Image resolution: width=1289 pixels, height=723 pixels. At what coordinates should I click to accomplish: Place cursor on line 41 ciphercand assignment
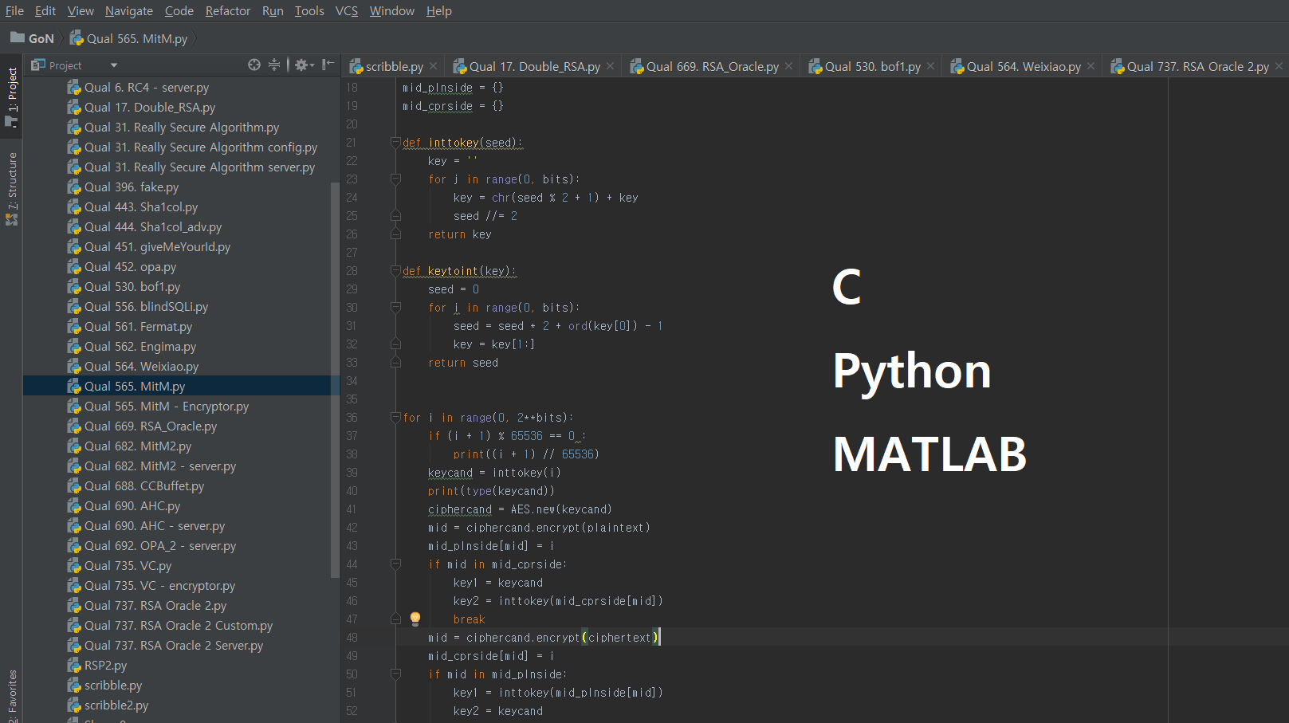[x=520, y=509]
